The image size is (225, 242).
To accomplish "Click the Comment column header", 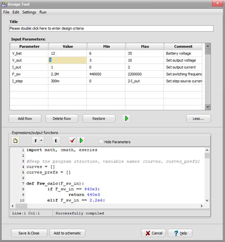I will point(183,47).
